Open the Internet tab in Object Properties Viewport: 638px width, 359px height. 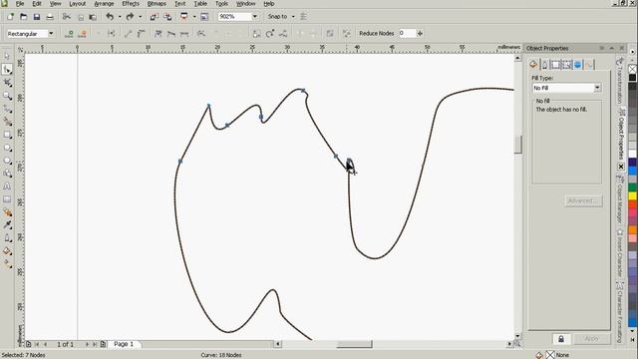pyautogui.click(x=578, y=64)
